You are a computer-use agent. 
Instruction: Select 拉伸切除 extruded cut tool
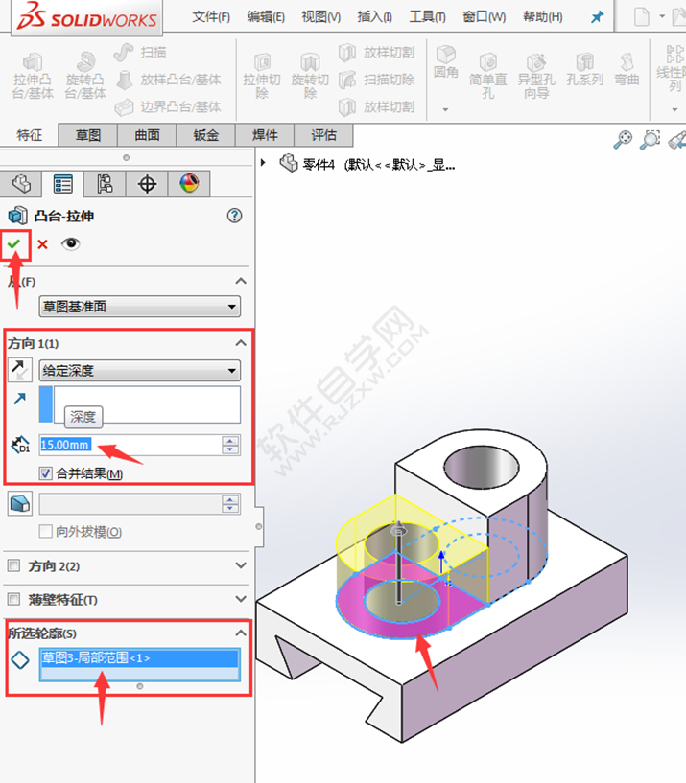[x=262, y=76]
